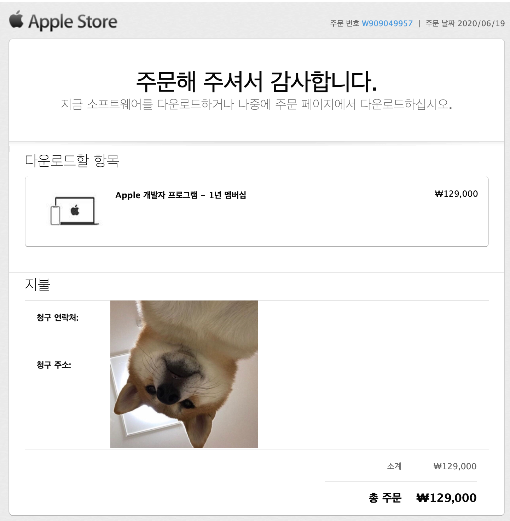
Task: Click the thank-you heading 주문해 주셔서 감사합니다
Action: click(257, 81)
